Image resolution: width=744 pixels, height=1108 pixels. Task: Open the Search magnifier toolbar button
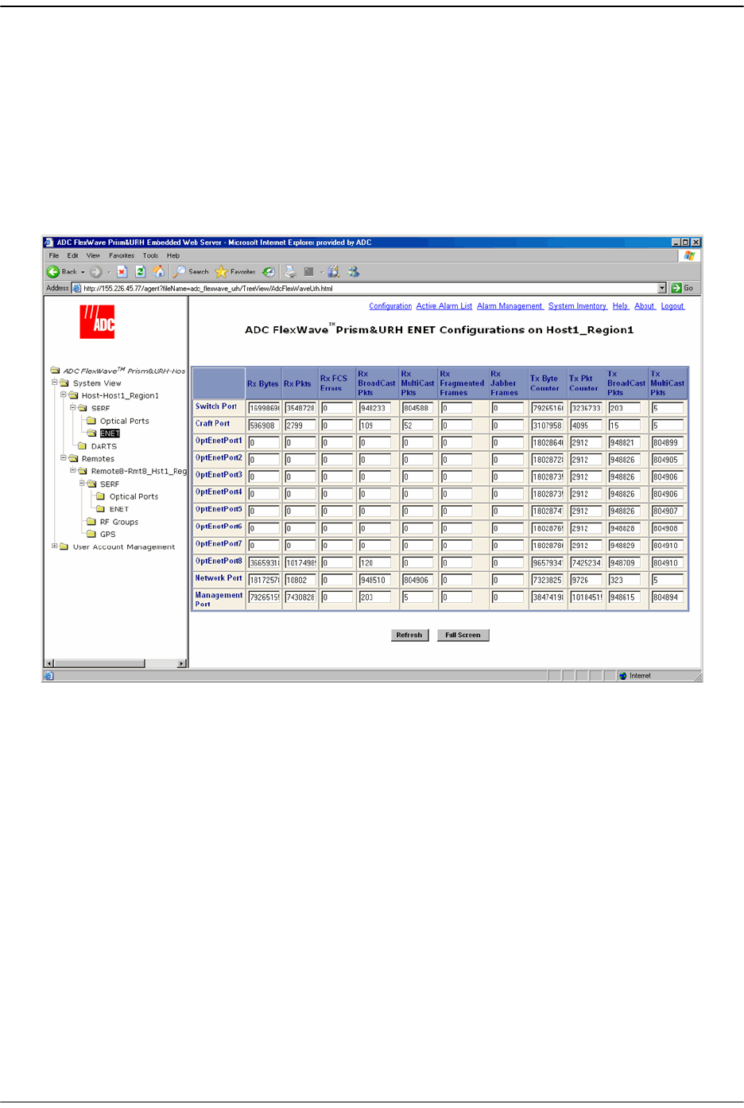(x=192, y=272)
